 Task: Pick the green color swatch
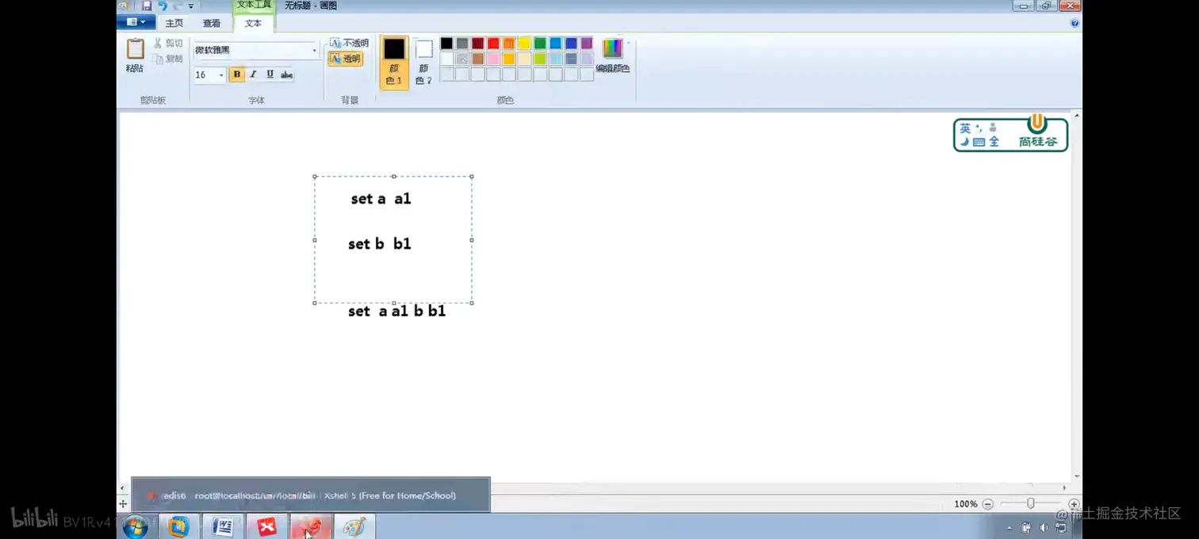(540, 44)
